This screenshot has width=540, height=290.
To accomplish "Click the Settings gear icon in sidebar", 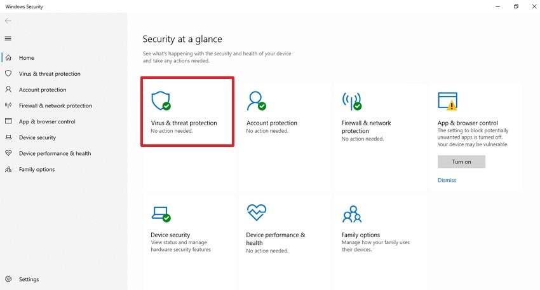I will pos(8,279).
